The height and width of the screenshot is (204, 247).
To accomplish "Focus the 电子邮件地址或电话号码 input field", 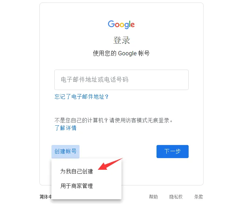I will [121, 80].
